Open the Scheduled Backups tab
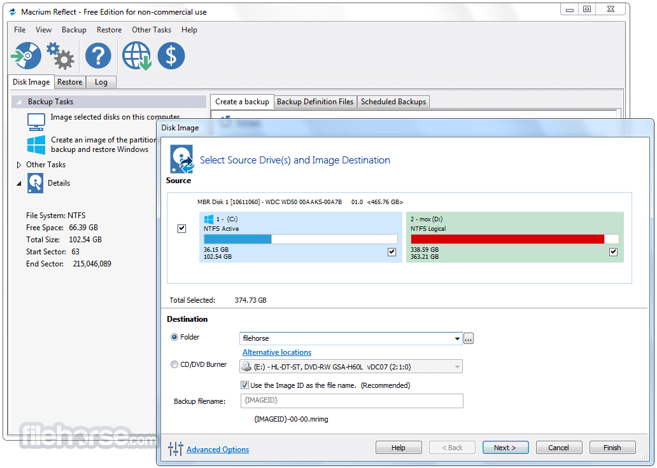Viewport: 657px width, 468px height. pos(393,102)
